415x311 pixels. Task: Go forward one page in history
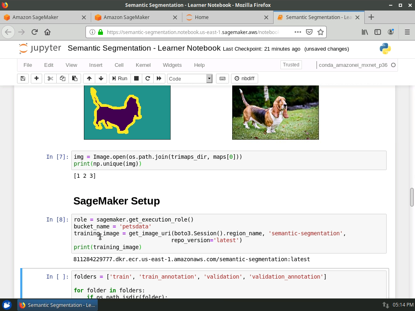(x=21, y=32)
